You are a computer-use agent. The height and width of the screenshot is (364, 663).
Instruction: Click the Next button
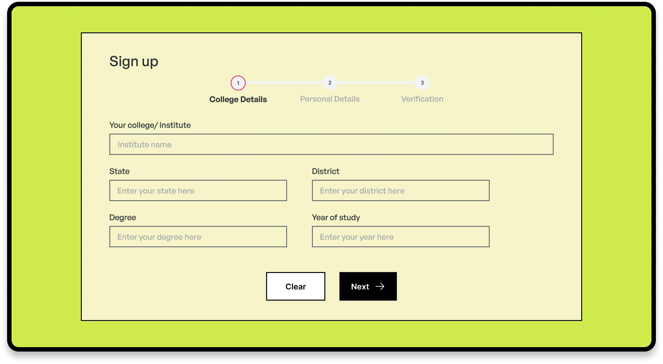click(x=368, y=286)
